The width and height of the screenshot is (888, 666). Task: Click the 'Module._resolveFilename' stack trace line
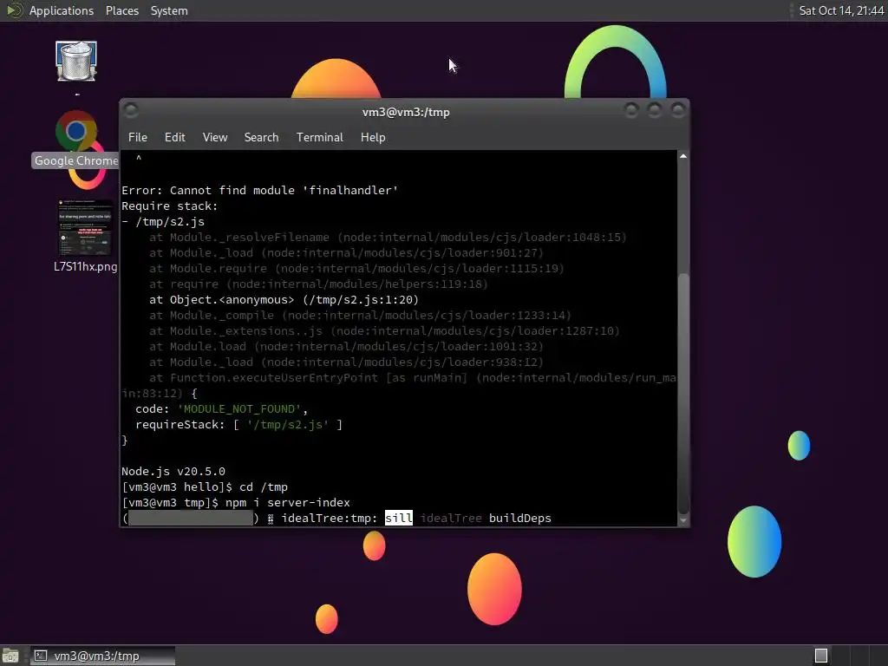click(x=388, y=238)
